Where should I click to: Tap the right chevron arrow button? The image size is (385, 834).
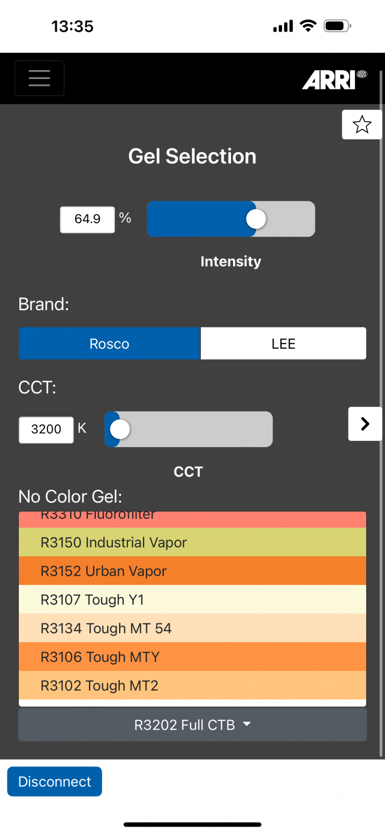click(365, 424)
